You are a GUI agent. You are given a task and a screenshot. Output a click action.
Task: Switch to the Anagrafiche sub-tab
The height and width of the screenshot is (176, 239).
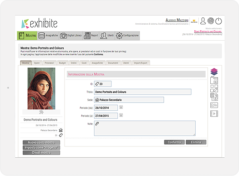97,63
